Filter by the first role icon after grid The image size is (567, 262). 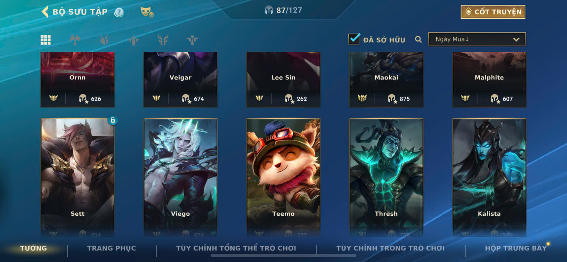(x=75, y=40)
